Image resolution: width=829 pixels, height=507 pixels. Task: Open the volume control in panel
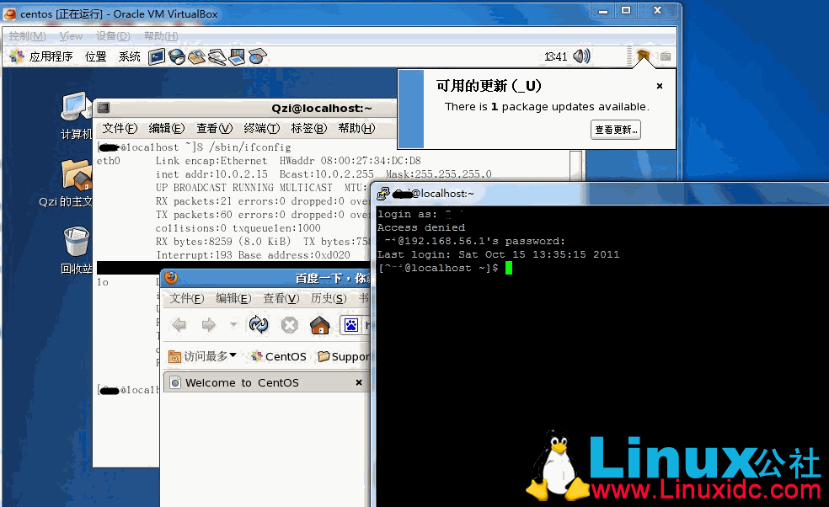[581, 56]
